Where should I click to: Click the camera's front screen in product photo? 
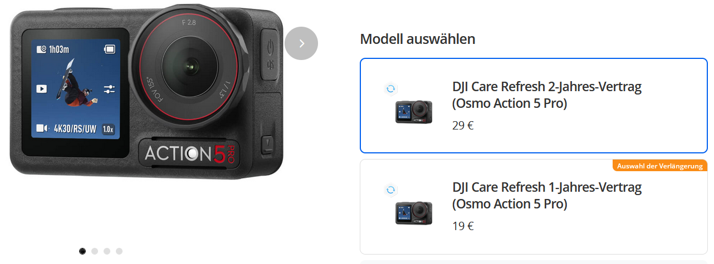[x=71, y=92]
